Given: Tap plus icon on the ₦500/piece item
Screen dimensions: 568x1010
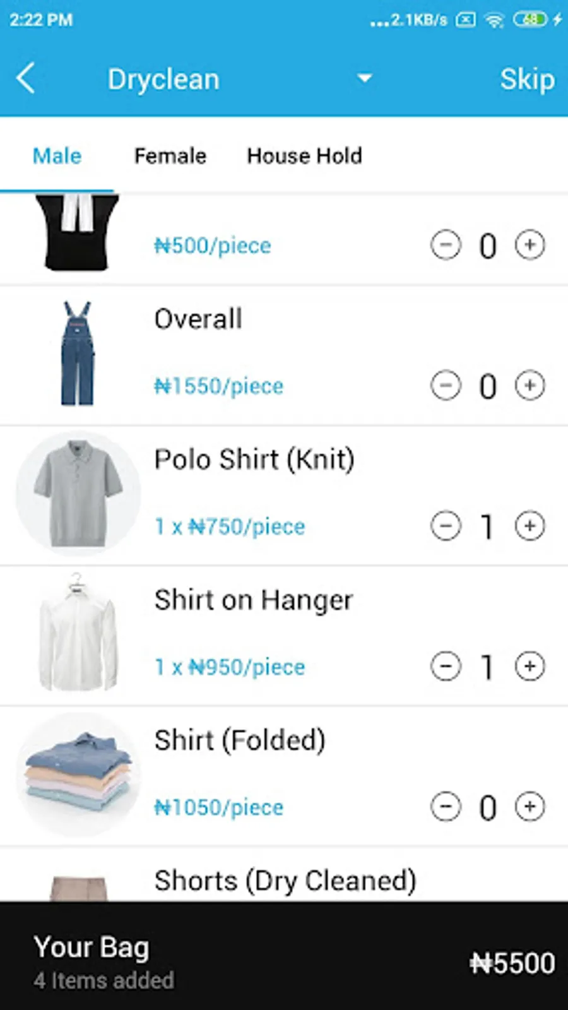Looking at the screenshot, I should [x=530, y=245].
